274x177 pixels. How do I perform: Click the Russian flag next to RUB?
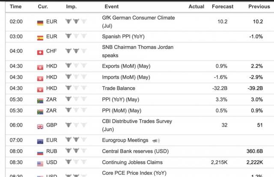point(41,151)
